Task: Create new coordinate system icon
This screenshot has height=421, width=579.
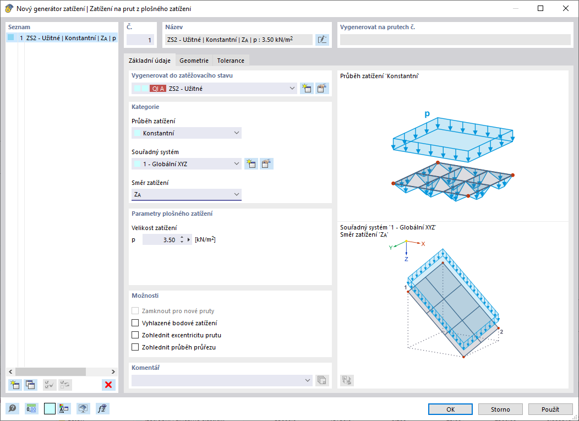Action: coord(251,163)
